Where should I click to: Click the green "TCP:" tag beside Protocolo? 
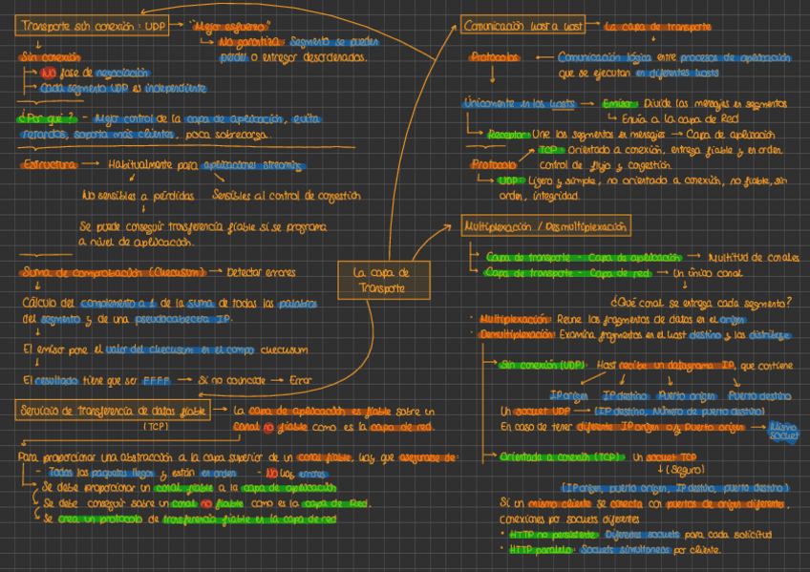pos(551,150)
